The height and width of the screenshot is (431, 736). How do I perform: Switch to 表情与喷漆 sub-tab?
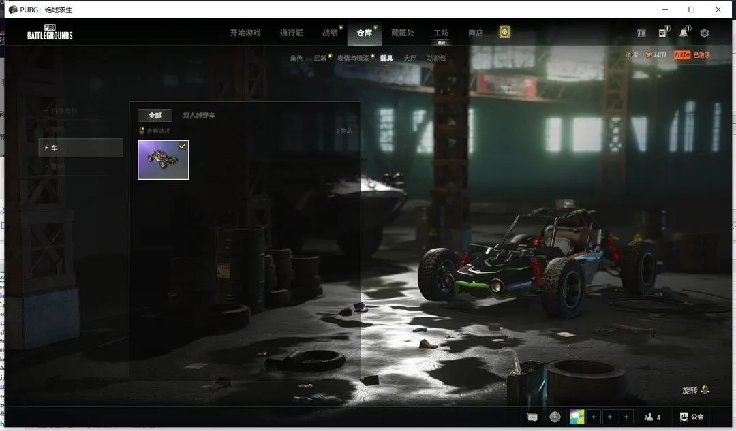(x=353, y=58)
